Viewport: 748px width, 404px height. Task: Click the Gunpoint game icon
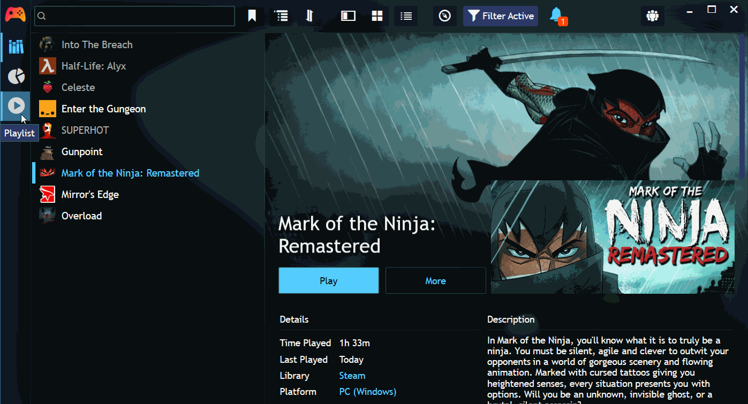[x=48, y=152]
